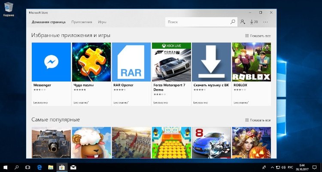322x172 pixels.
Task: Open File Explorer on the taskbar
Action: point(51,167)
